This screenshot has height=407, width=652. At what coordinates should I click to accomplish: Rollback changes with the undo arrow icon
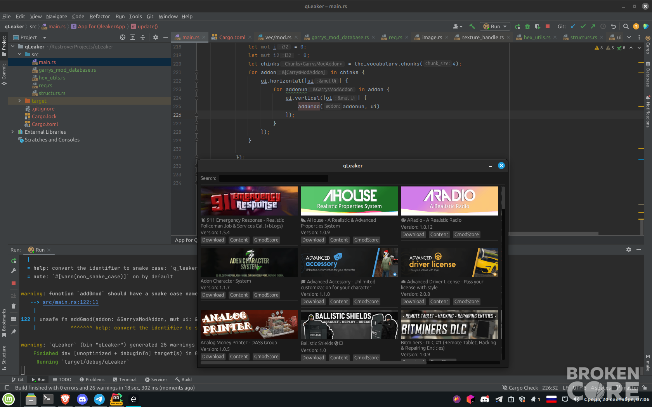click(x=613, y=26)
